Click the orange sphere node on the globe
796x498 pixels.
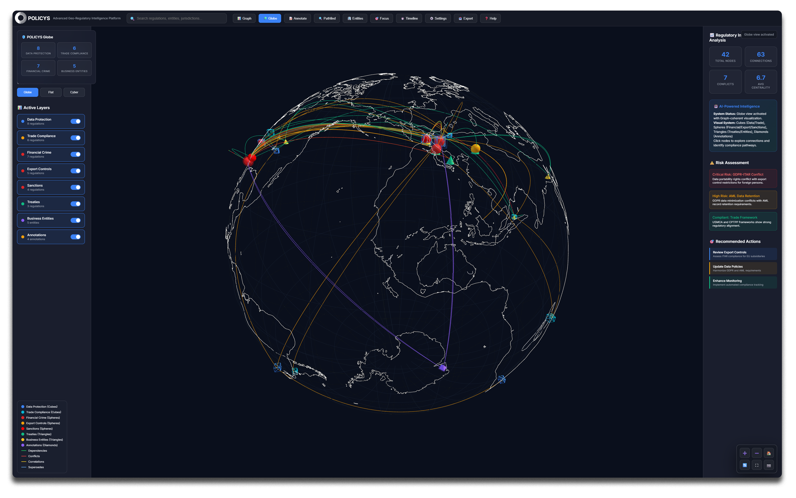[475, 149]
